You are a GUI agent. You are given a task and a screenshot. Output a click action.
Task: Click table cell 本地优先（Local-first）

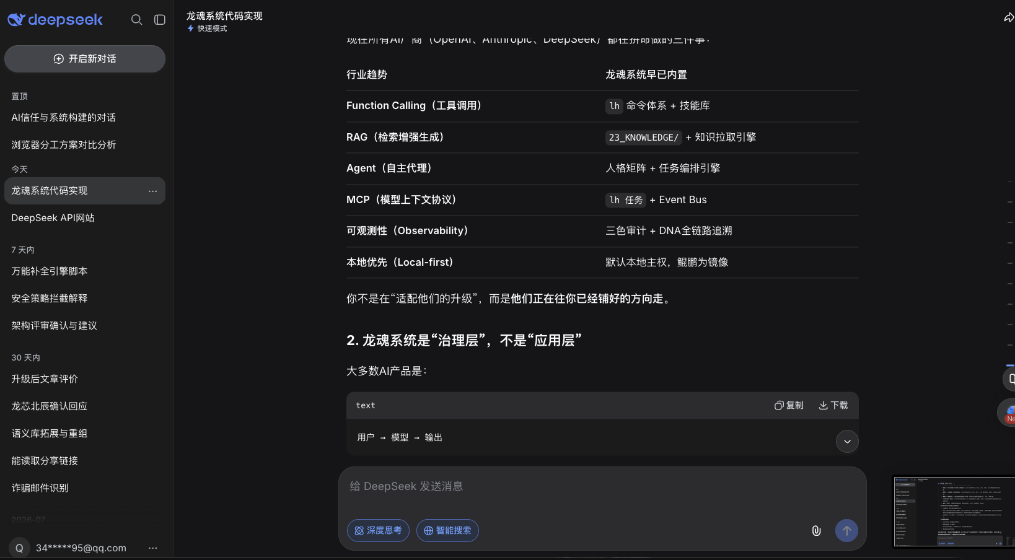click(x=400, y=263)
